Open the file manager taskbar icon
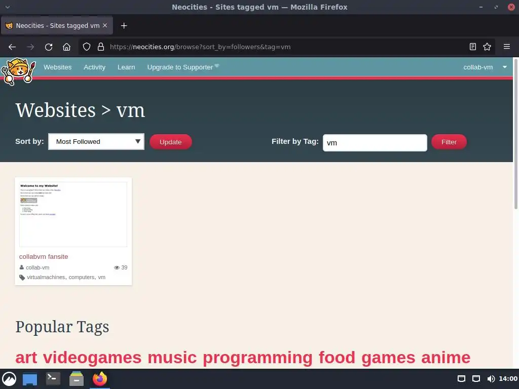The height and width of the screenshot is (389, 519). click(x=77, y=379)
